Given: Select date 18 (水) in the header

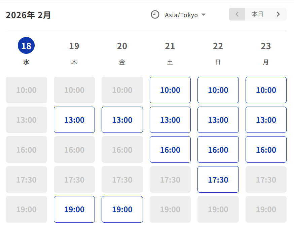Looking at the screenshot, I should pos(26,46).
